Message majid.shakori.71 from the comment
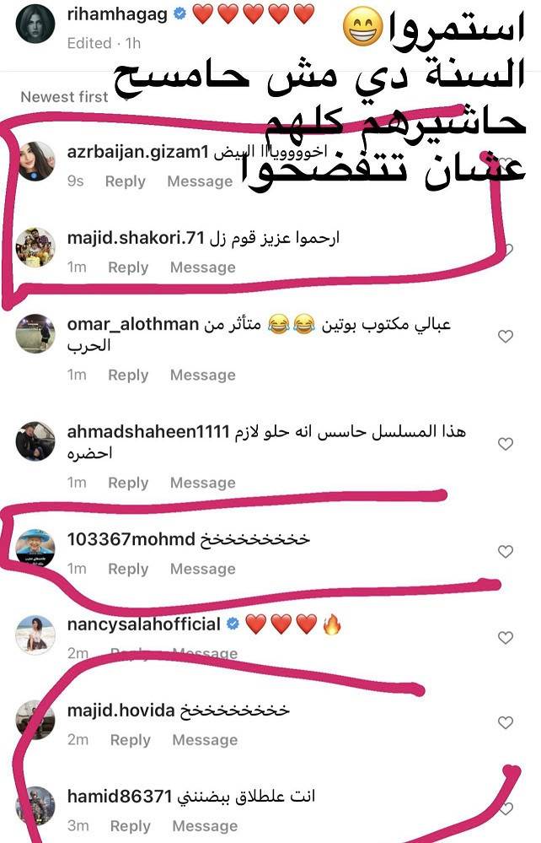Viewport: 541px width, 843px height. [x=203, y=267]
